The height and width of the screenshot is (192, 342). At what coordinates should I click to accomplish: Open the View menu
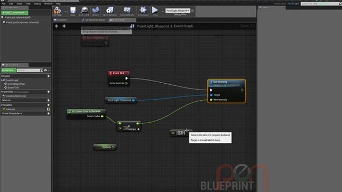tap(28, 4)
